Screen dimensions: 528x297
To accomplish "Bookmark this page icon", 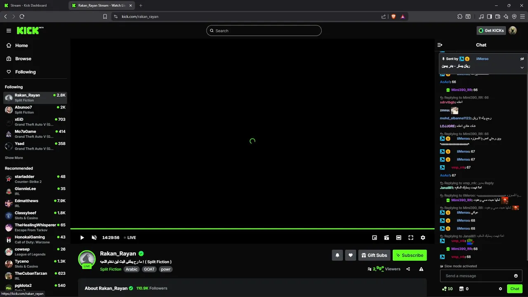I will (105, 16).
